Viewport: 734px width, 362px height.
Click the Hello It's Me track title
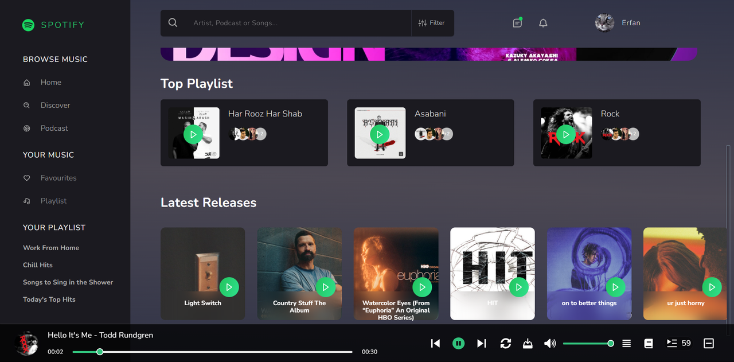pos(100,335)
